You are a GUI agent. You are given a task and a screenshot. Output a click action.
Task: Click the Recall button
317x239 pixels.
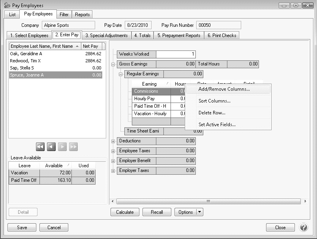coord(157,212)
